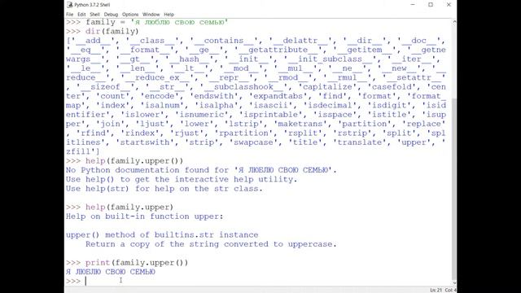This screenshot has height=293, width=521.
Task: Click the 'dir(family)' command text
Action: pos(112,31)
